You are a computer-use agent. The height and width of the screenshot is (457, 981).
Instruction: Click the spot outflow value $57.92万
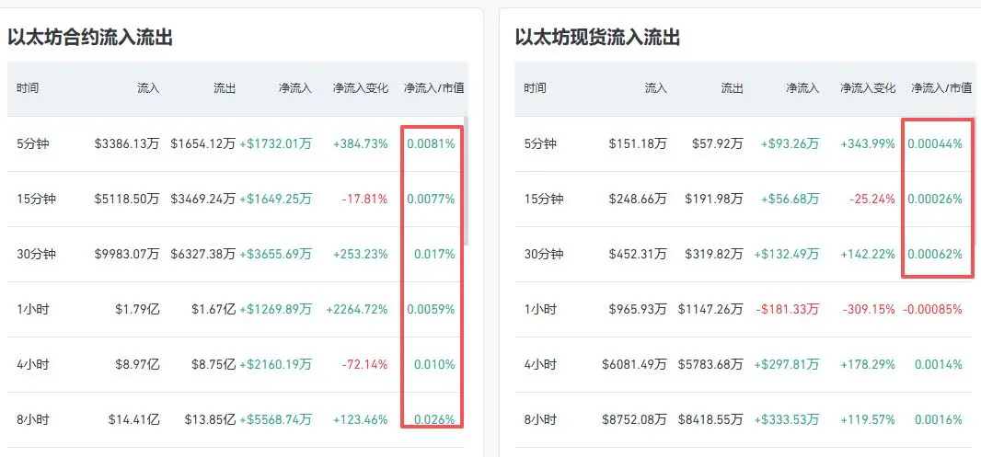click(718, 143)
